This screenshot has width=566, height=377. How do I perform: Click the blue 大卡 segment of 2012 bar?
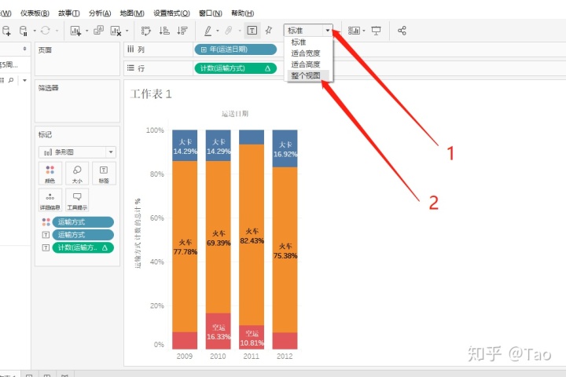tap(285, 148)
